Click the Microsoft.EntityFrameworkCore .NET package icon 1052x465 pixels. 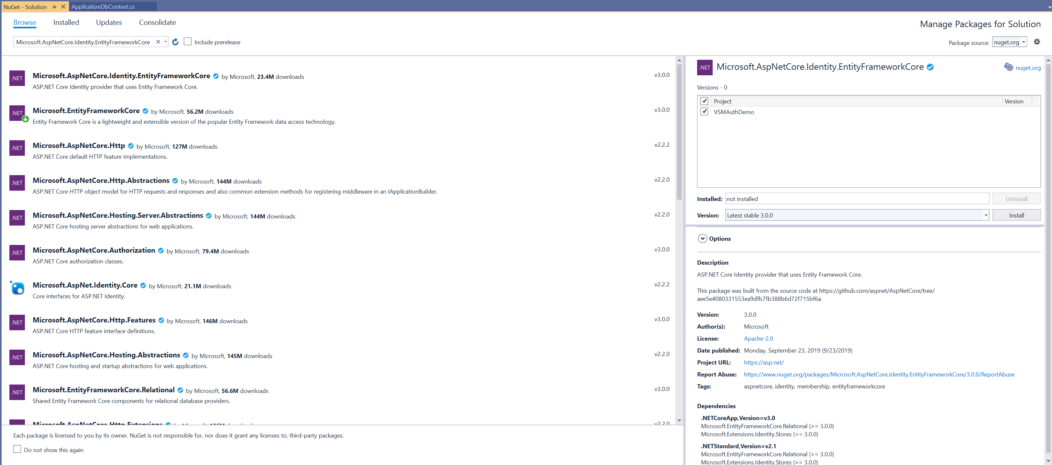(x=17, y=113)
